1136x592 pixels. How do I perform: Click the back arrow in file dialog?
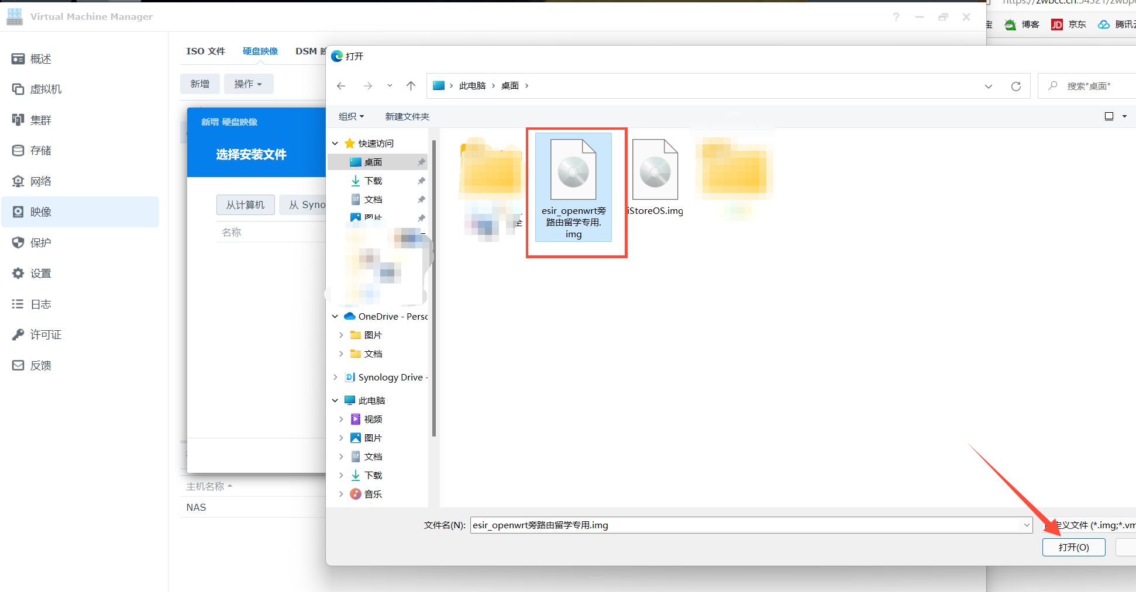pos(341,86)
